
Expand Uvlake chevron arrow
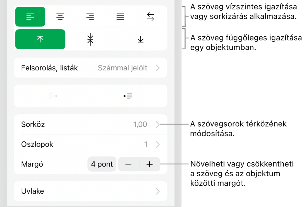click(x=158, y=191)
